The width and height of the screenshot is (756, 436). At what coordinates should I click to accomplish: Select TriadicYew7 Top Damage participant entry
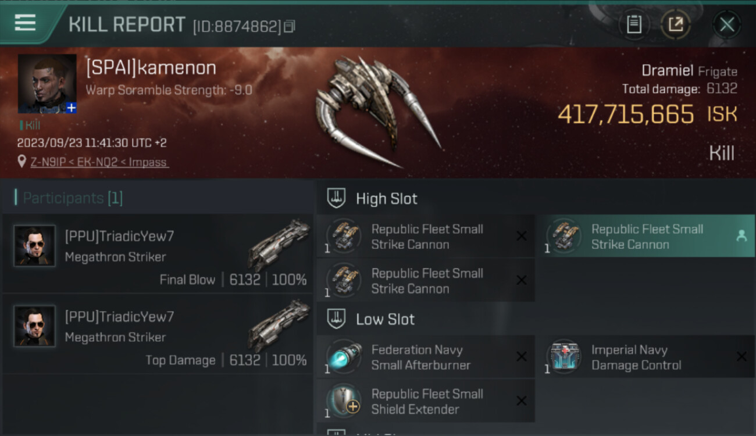coord(158,334)
